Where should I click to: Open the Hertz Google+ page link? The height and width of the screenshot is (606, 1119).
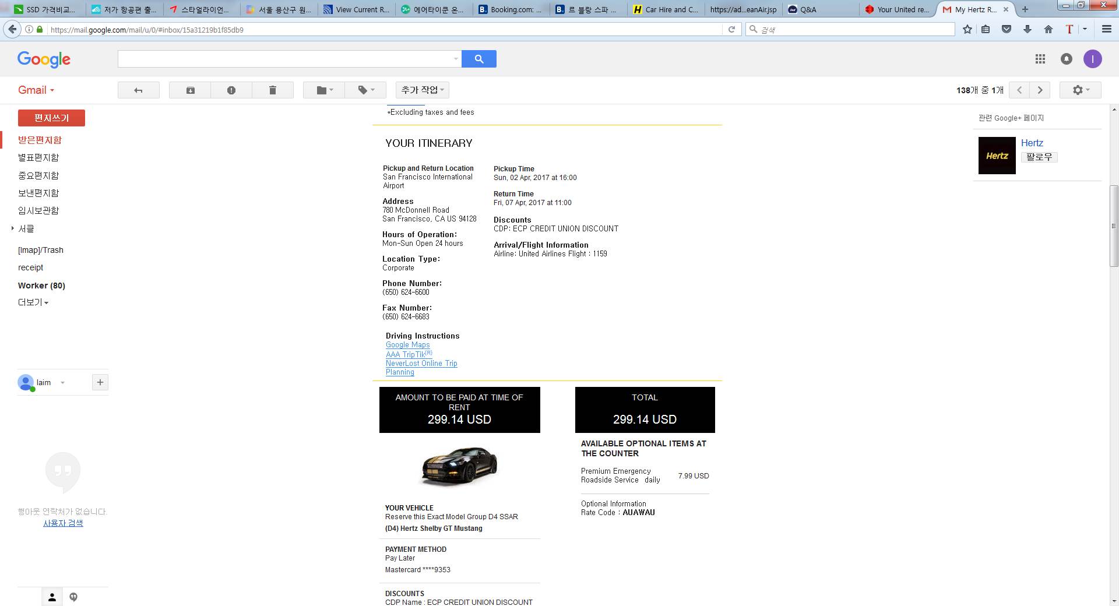pos(1032,143)
